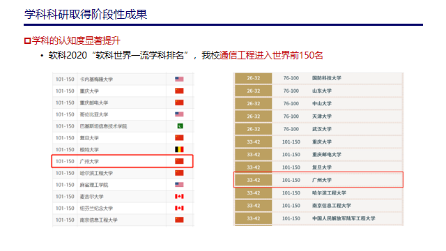This screenshot has height=251, width=446.
Task: Select the Canada flag next to 纽芬兰纪念大学
Action: (x=179, y=208)
